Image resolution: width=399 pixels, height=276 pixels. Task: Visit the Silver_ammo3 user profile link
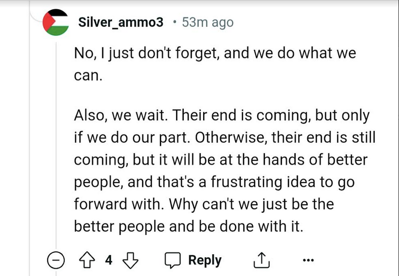121,22
